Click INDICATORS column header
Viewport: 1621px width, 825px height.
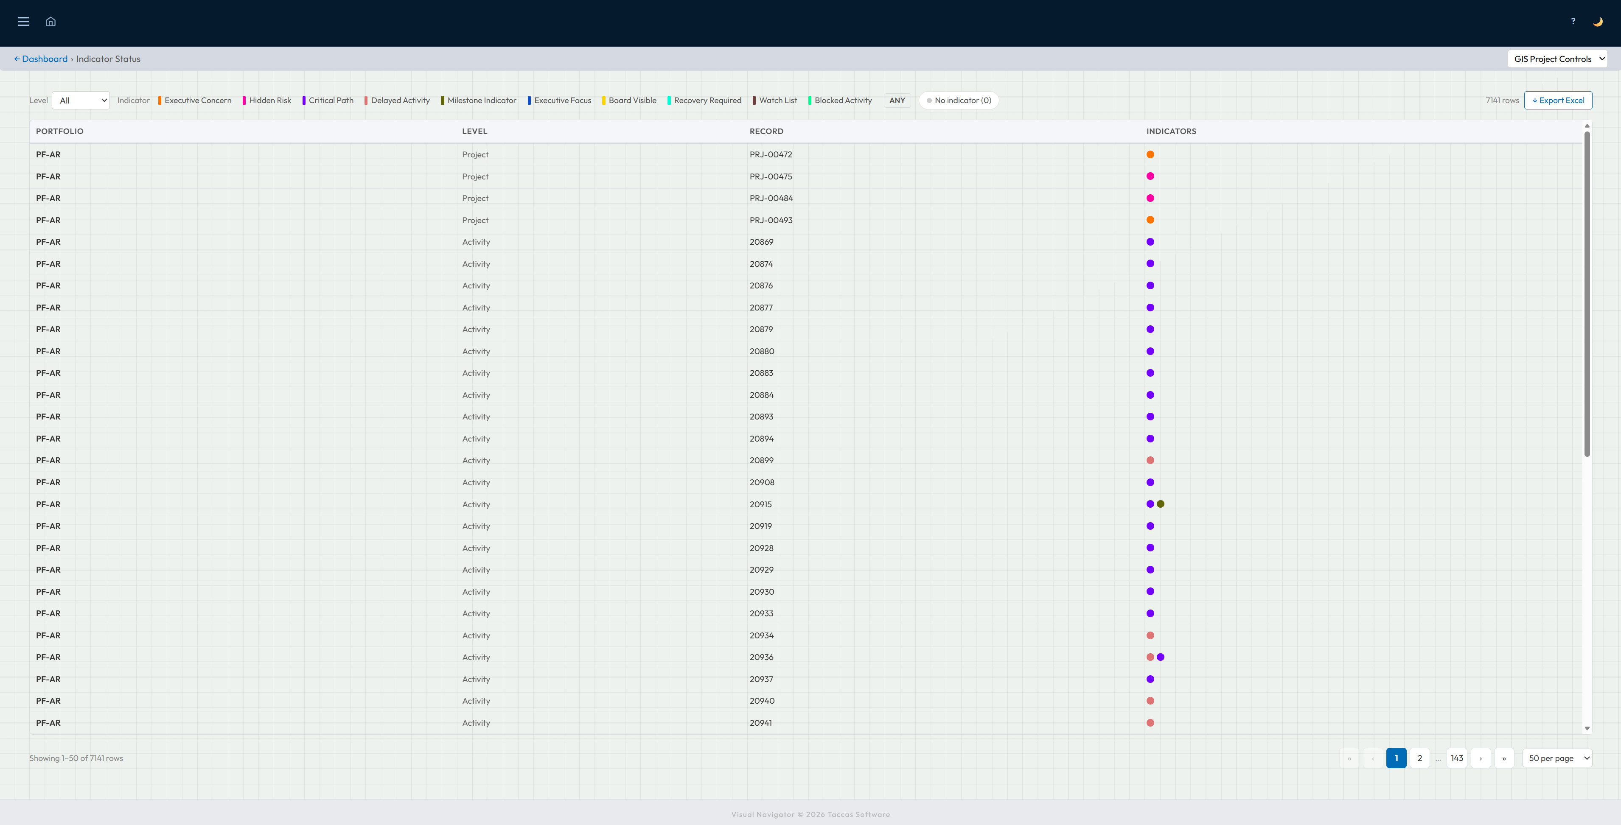click(x=1171, y=131)
